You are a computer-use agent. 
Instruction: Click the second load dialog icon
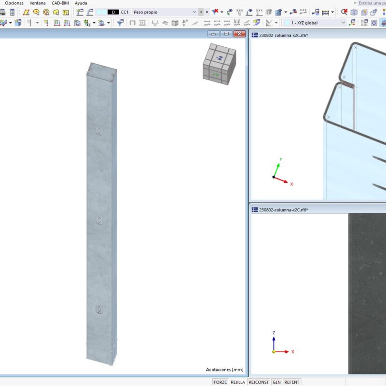tap(90, 12)
